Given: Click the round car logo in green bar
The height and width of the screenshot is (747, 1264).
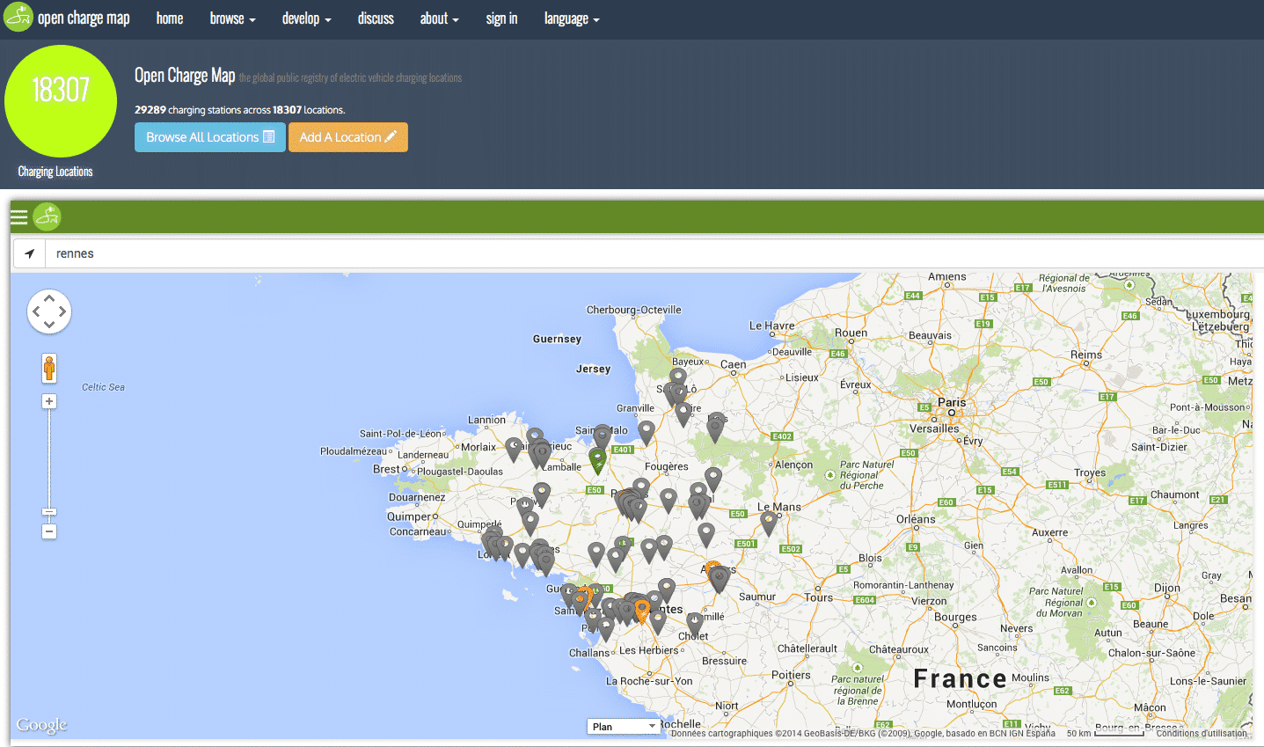Looking at the screenshot, I should coord(47,216).
